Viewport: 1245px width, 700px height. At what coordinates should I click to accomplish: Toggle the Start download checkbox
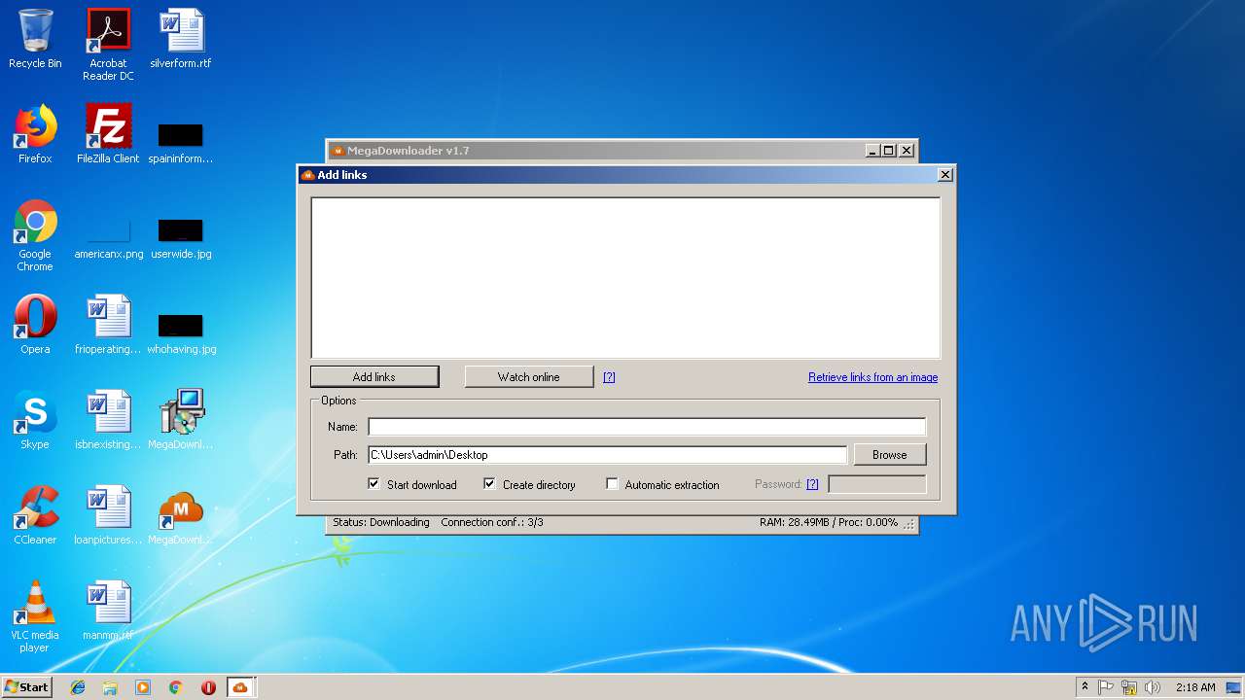(x=373, y=483)
